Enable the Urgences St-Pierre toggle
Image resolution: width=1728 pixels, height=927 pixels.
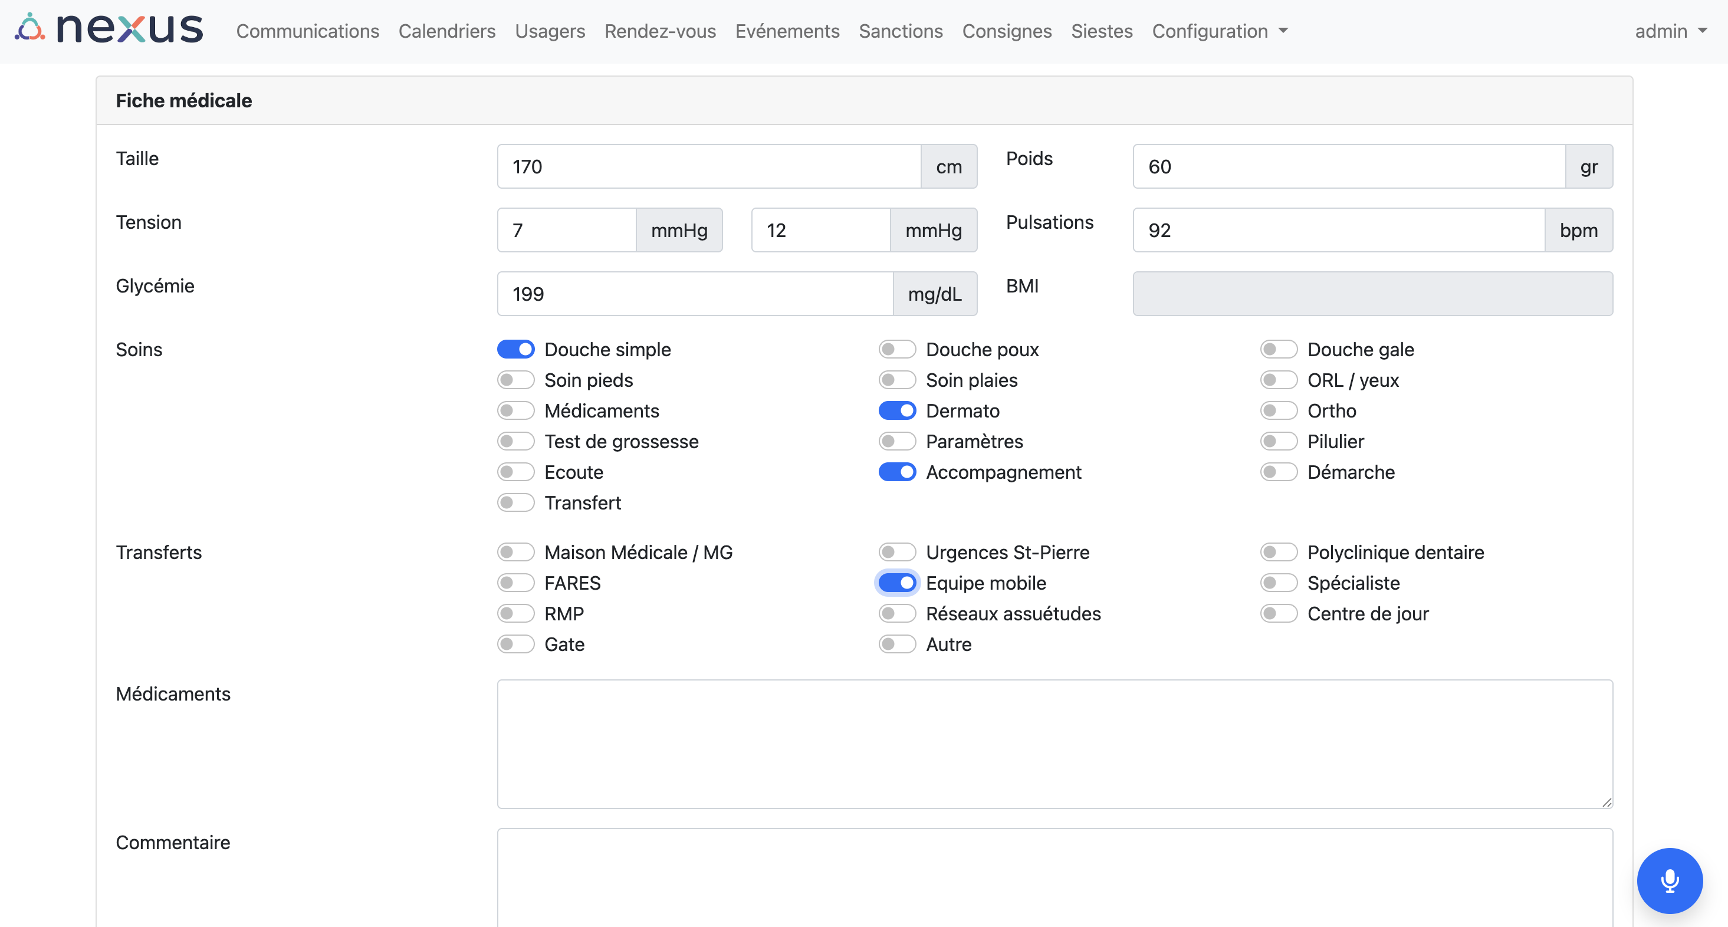[x=897, y=552]
